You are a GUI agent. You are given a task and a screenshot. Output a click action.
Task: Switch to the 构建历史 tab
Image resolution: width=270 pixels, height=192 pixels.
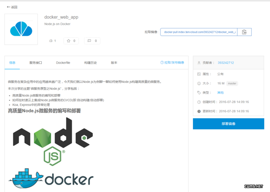point(90,63)
